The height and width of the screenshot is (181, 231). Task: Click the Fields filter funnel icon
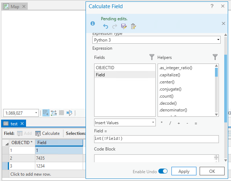coord(152,57)
